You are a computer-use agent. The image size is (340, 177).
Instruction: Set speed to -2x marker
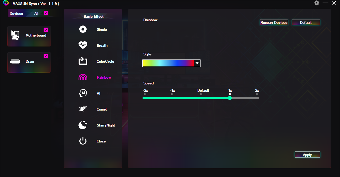(x=145, y=94)
